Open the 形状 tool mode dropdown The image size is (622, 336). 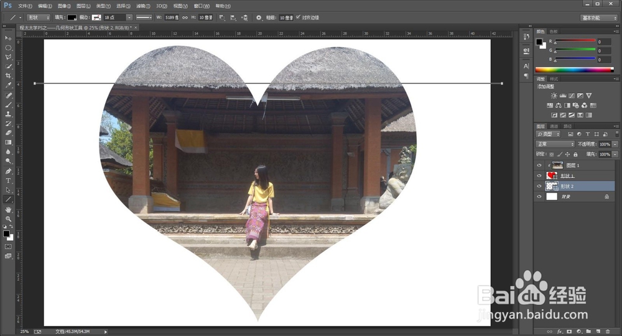pyautogui.click(x=39, y=17)
